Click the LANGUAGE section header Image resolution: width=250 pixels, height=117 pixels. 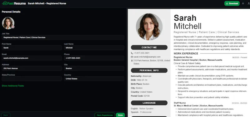(149, 103)
